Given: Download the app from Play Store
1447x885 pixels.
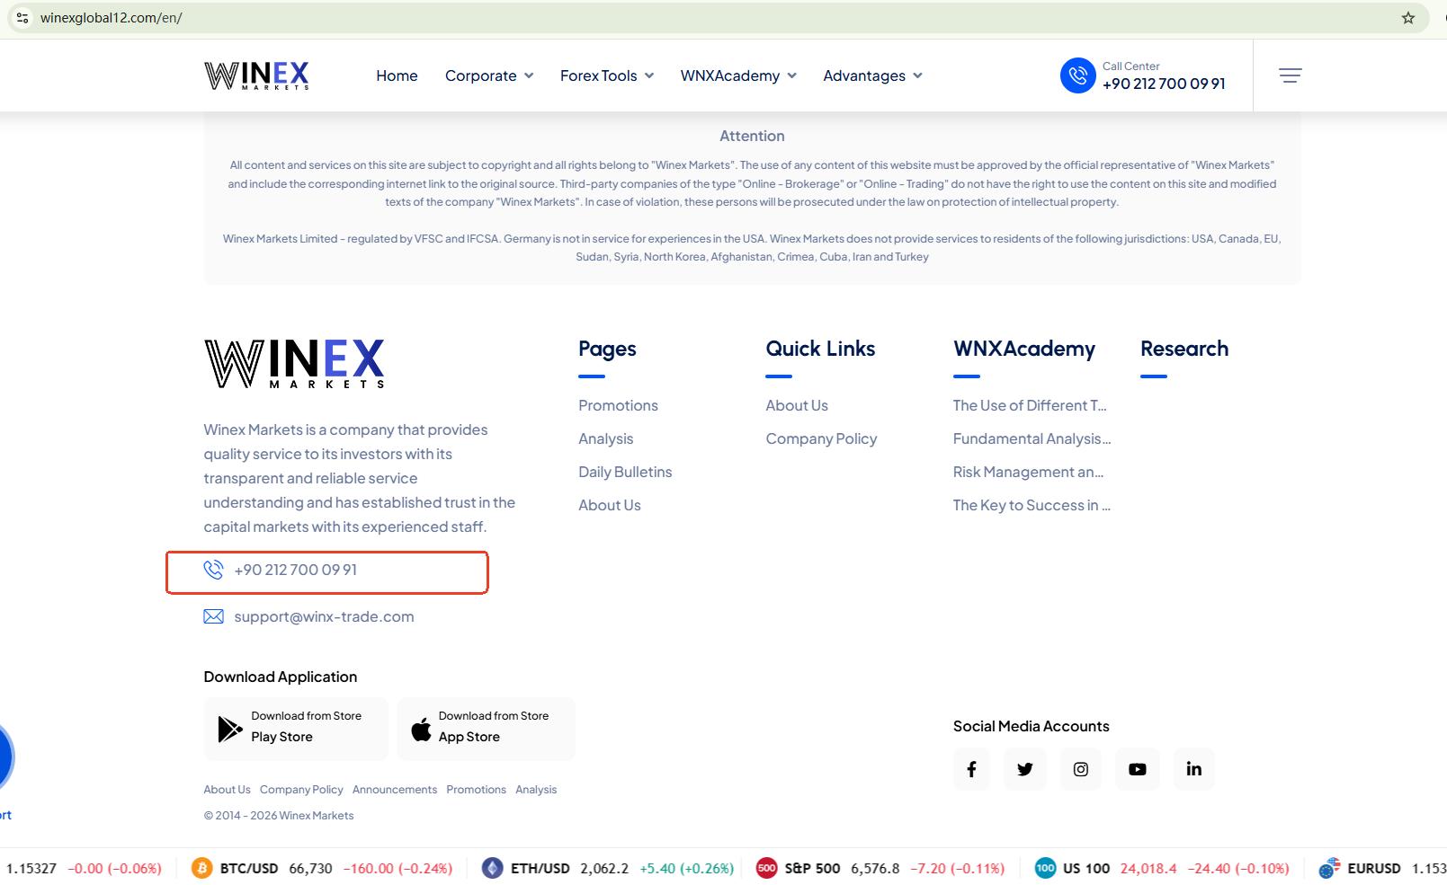Looking at the screenshot, I should (296, 729).
